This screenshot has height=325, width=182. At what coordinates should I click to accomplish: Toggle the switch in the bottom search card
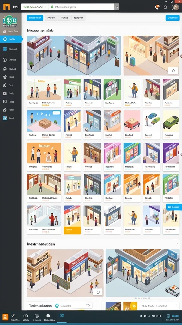pyautogui.click(x=88, y=306)
